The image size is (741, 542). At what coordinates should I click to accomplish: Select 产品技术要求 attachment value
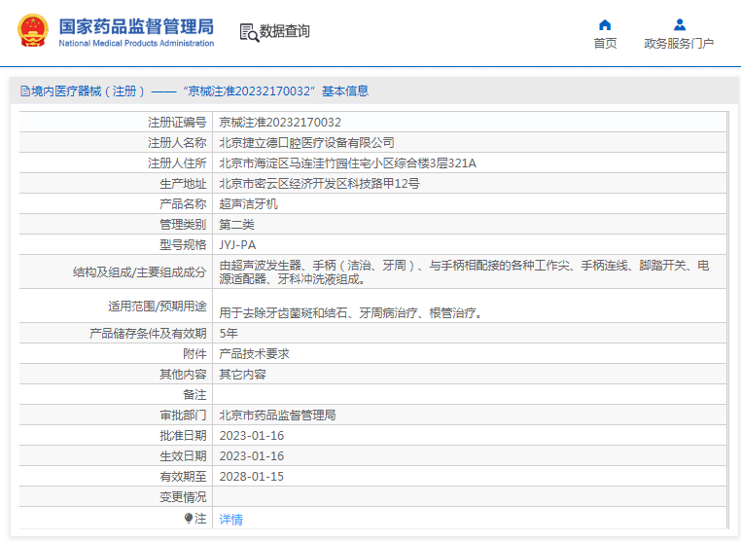tap(254, 354)
